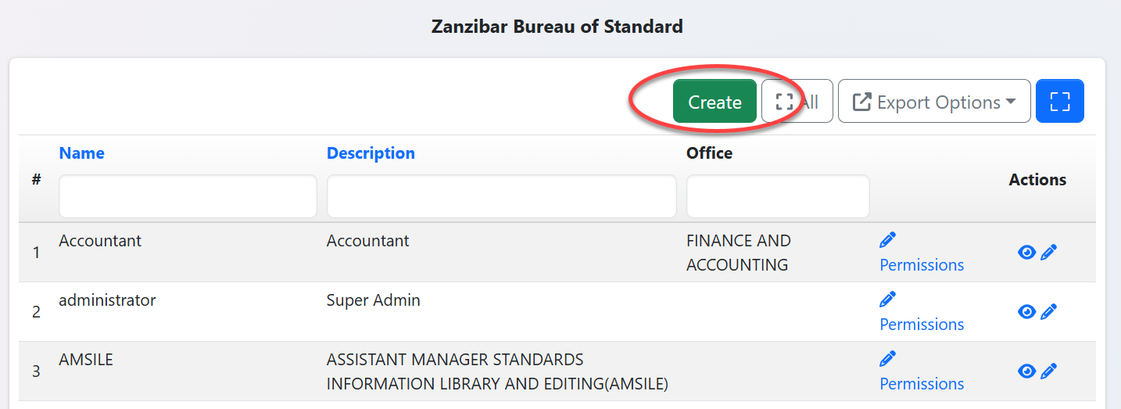Viewport: 1121px width, 409px height.
Task: Focus the Description filter input field
Action: pos(501,196)
